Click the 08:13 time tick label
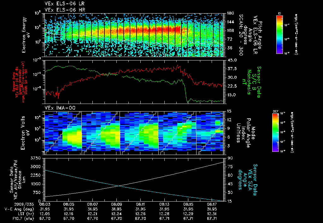Screen dimensions: 323x223 (x=164, y=204)
